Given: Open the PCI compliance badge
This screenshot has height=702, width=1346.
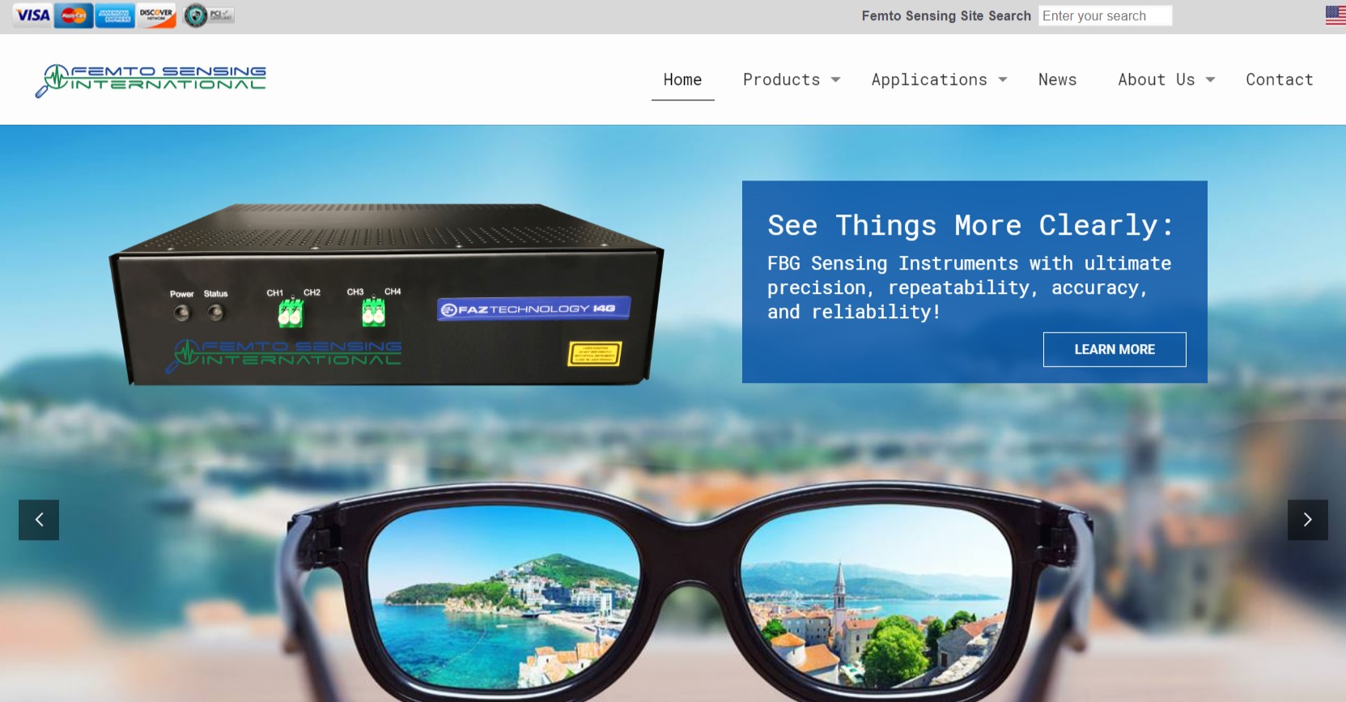Looking at the screenshot, I should [208, 15].
